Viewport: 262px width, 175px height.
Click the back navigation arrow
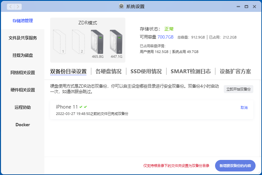click(x=11, y=6)
